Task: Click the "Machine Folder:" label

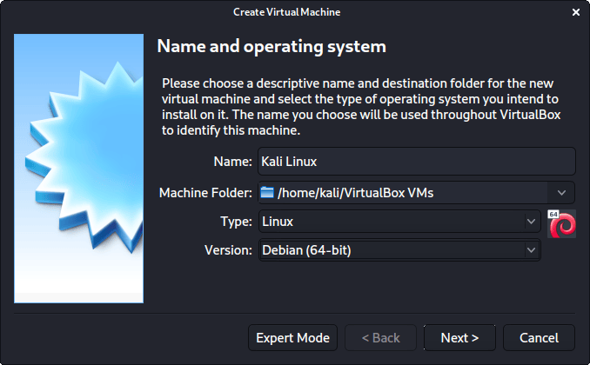Action: [x=205, y=192]
